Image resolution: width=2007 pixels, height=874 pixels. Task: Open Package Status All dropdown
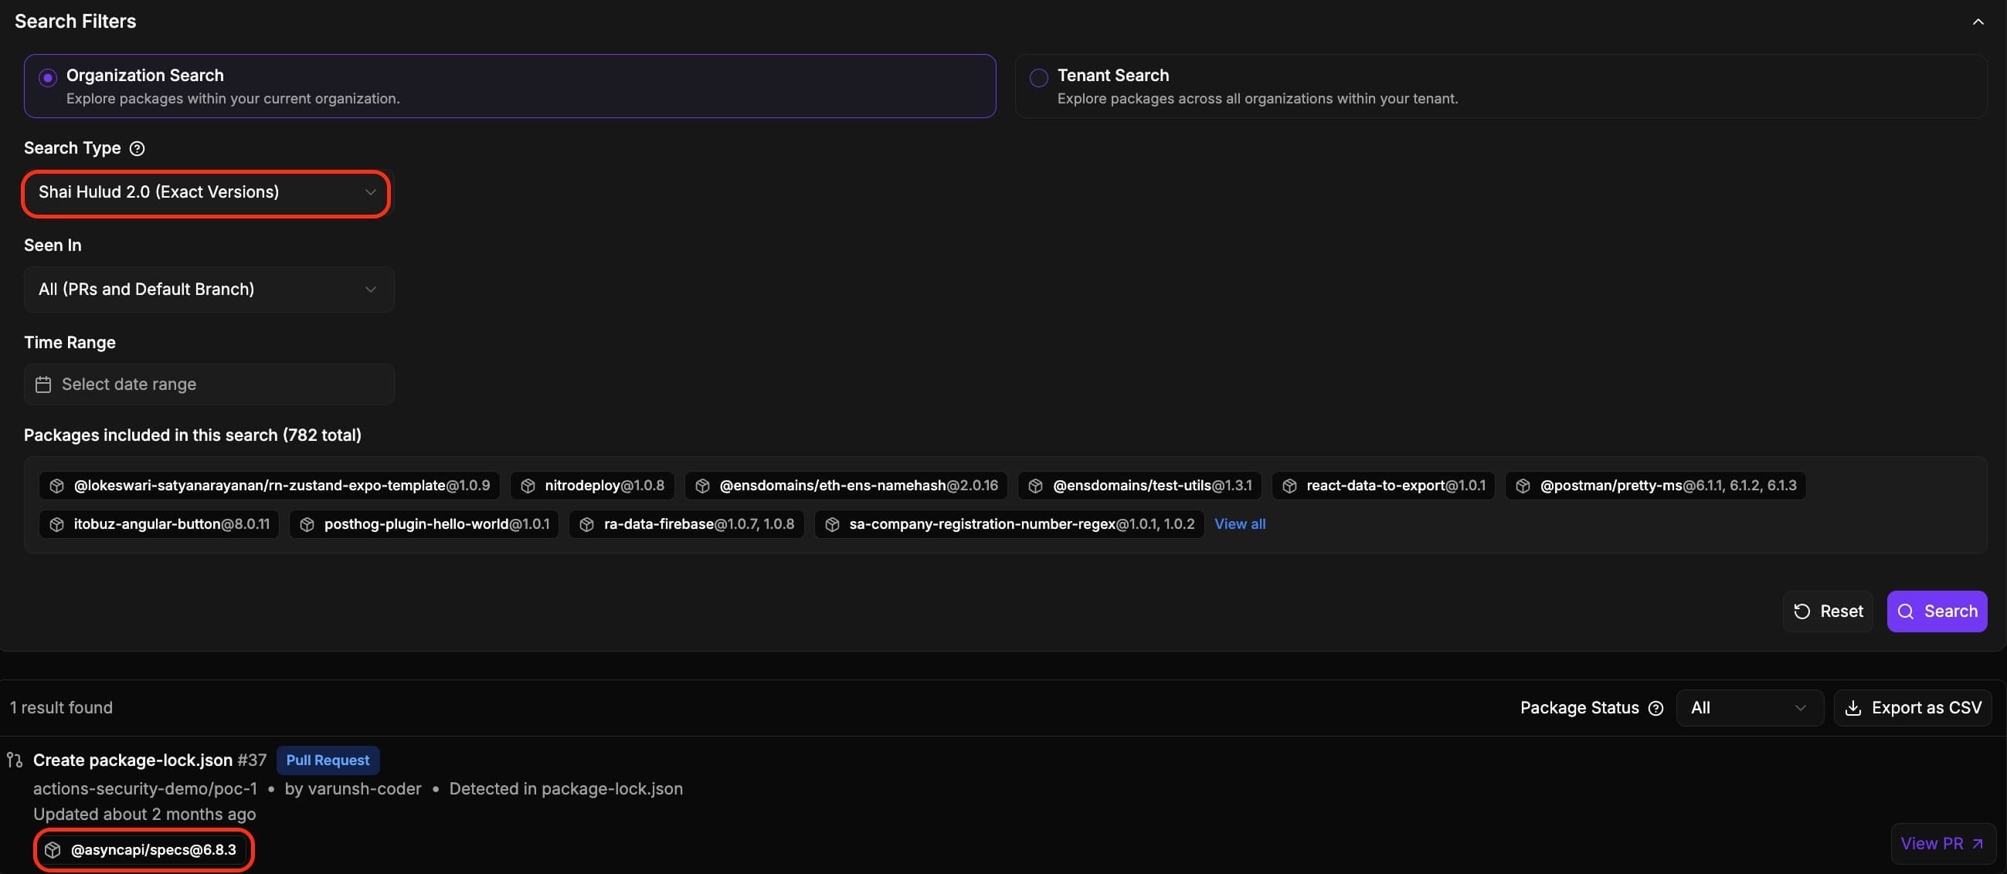point(1748,708)
